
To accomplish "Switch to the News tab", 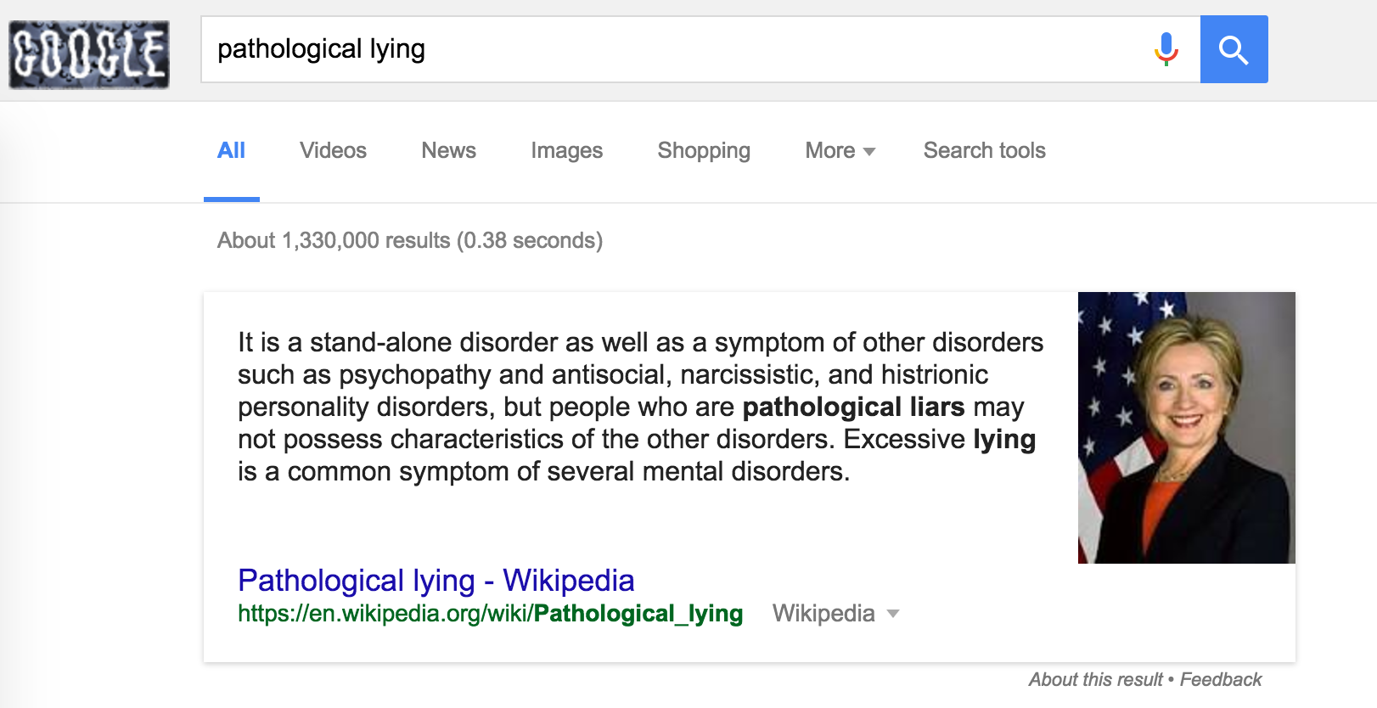I will (x=448, y=150).
